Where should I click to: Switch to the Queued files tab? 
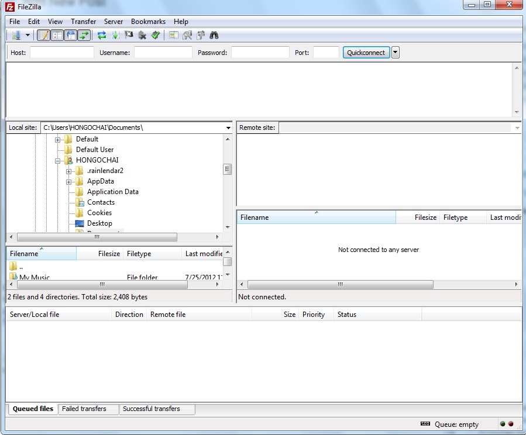33,409
